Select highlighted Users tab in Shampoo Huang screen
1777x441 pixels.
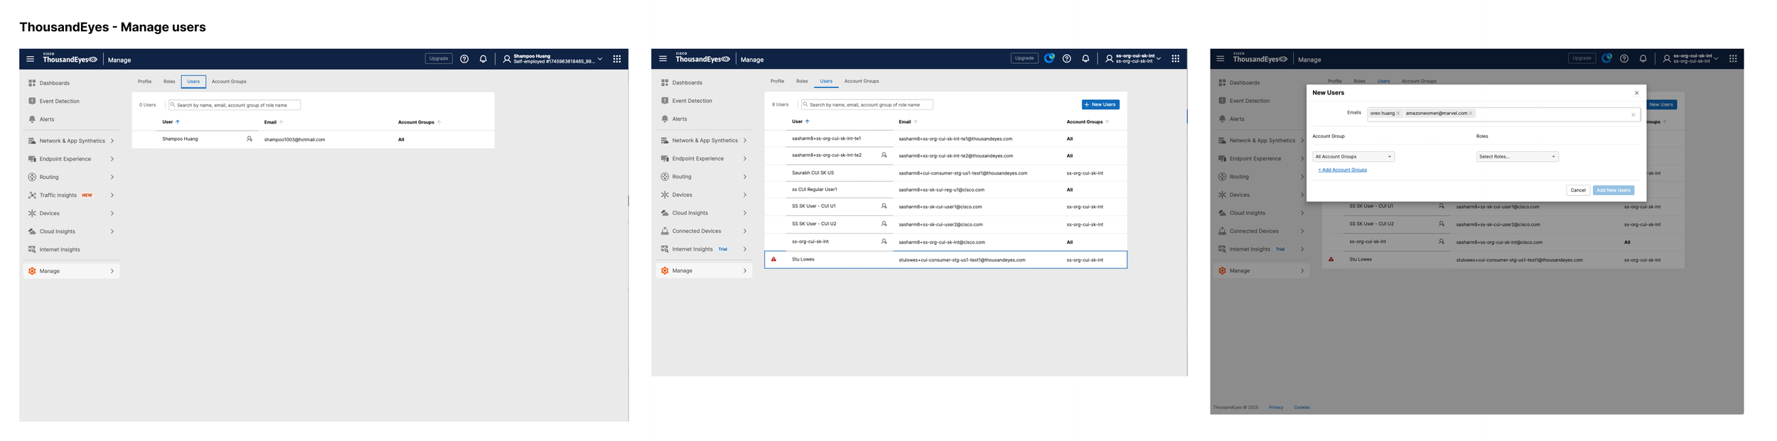pos(193,82)
